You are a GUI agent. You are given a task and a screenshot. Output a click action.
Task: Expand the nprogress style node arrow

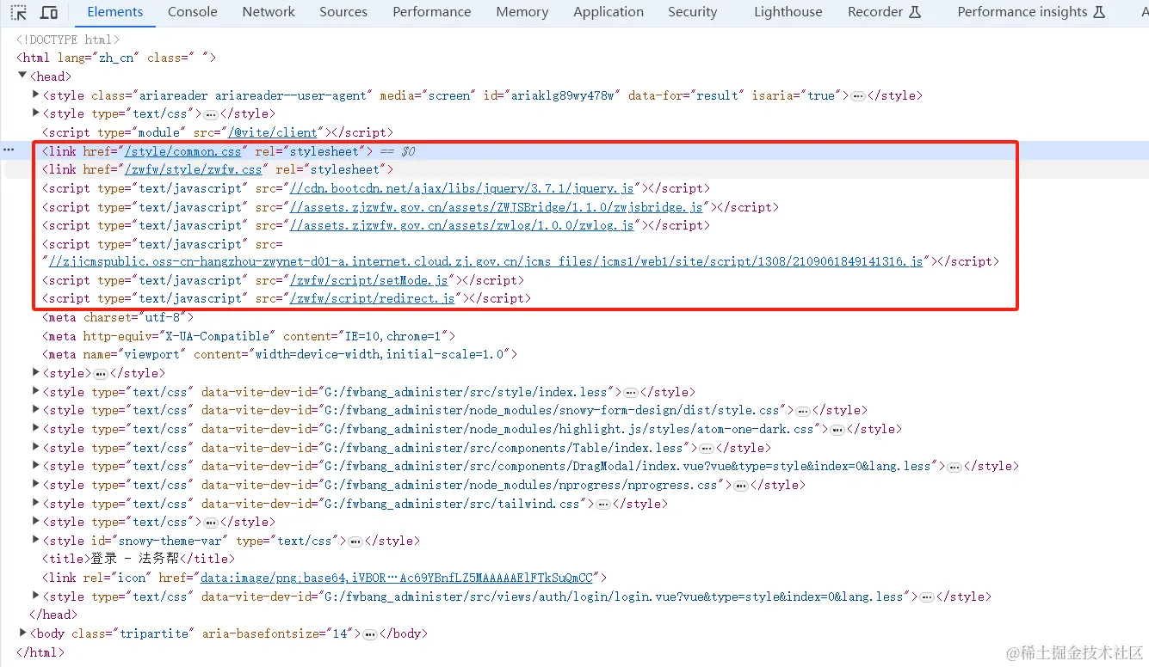pos(36,485)
